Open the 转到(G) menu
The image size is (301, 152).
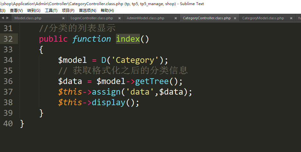(34, 10)
